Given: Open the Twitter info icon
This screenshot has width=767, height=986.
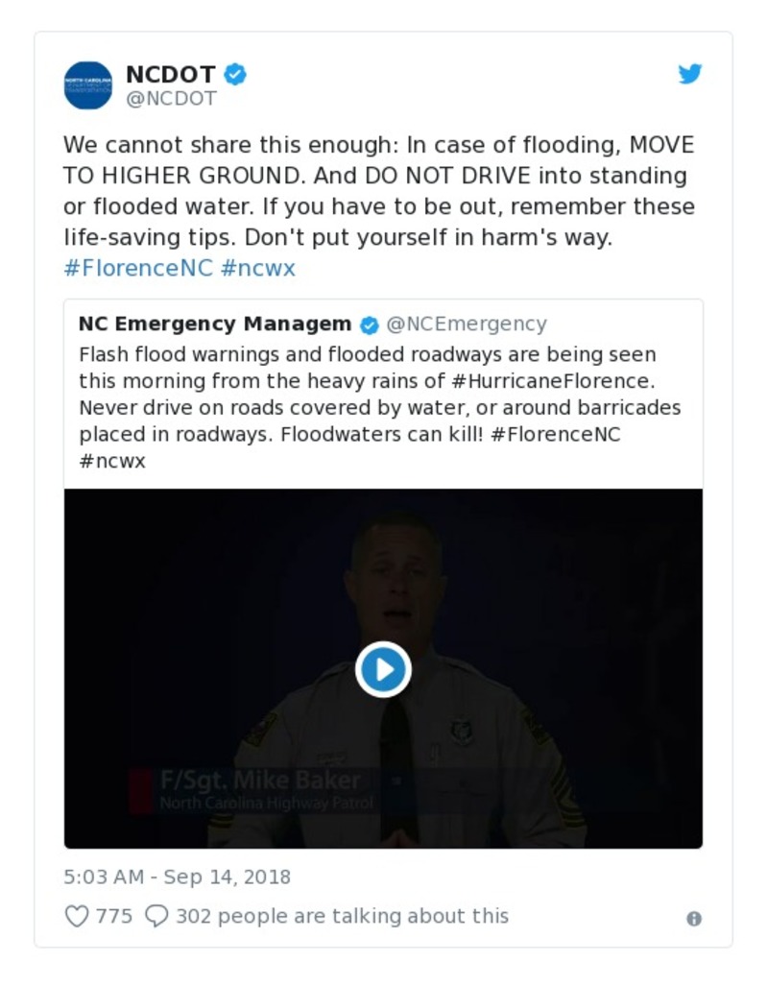Looking at the screenshot, I should point(694,919).
